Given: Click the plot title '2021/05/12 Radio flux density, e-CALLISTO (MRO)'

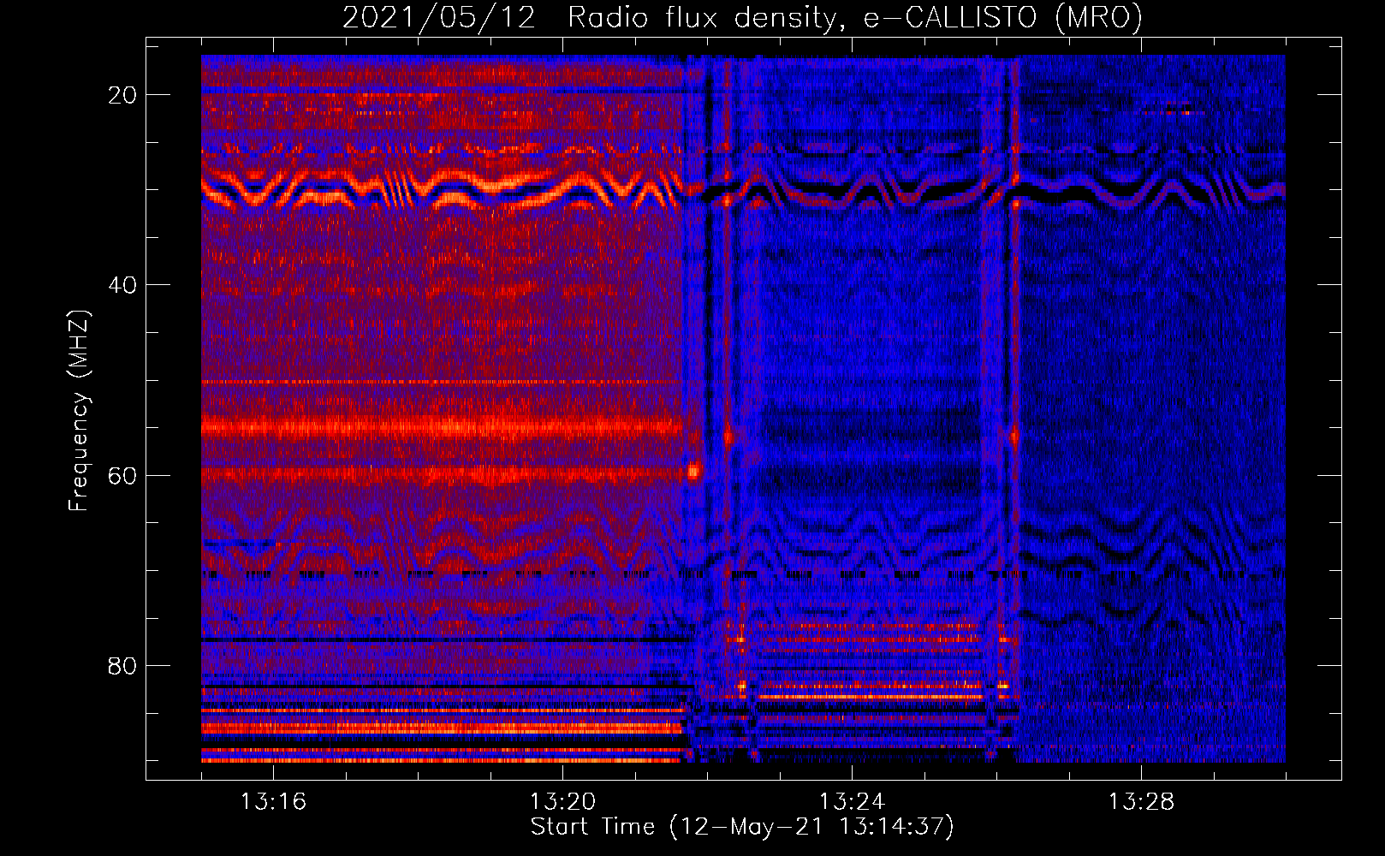Looking at the screenshot, I should [x=742, y=18].
